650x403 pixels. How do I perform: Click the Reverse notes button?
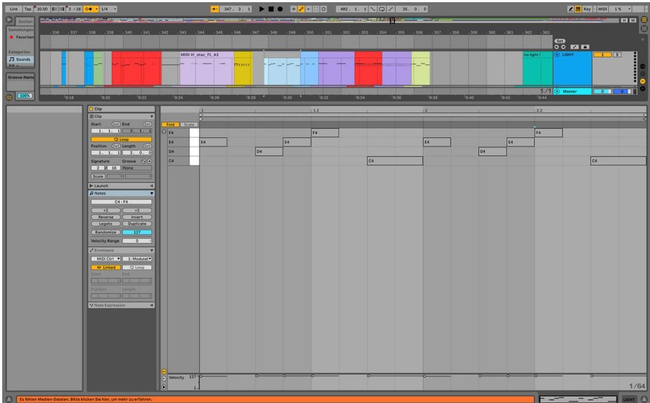point(106,217)
